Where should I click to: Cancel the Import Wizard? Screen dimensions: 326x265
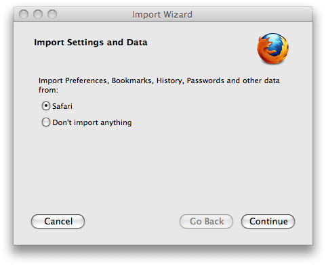58,221
